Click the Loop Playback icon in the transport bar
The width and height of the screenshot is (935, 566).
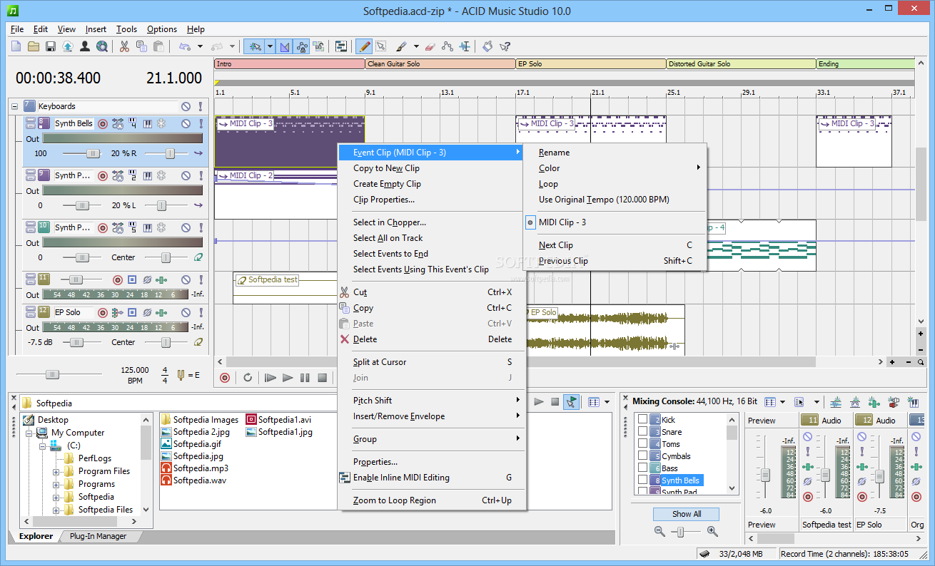[248, 378]
